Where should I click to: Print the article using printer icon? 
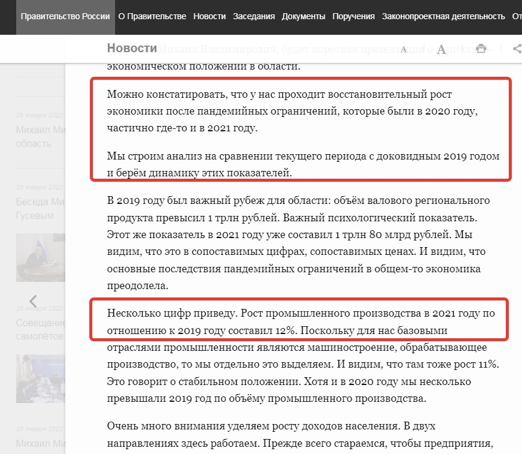(481, 49)
